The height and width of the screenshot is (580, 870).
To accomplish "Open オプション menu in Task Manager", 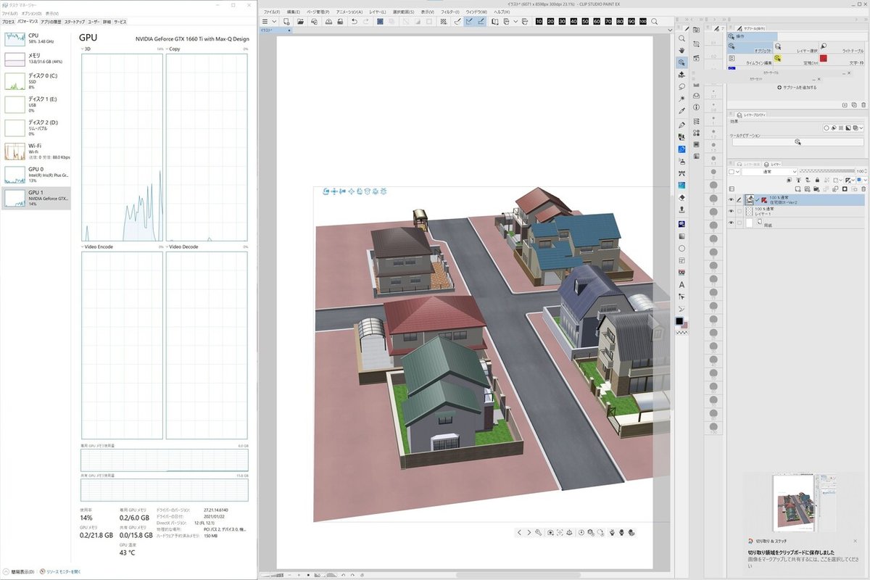I will coord(31,13).
